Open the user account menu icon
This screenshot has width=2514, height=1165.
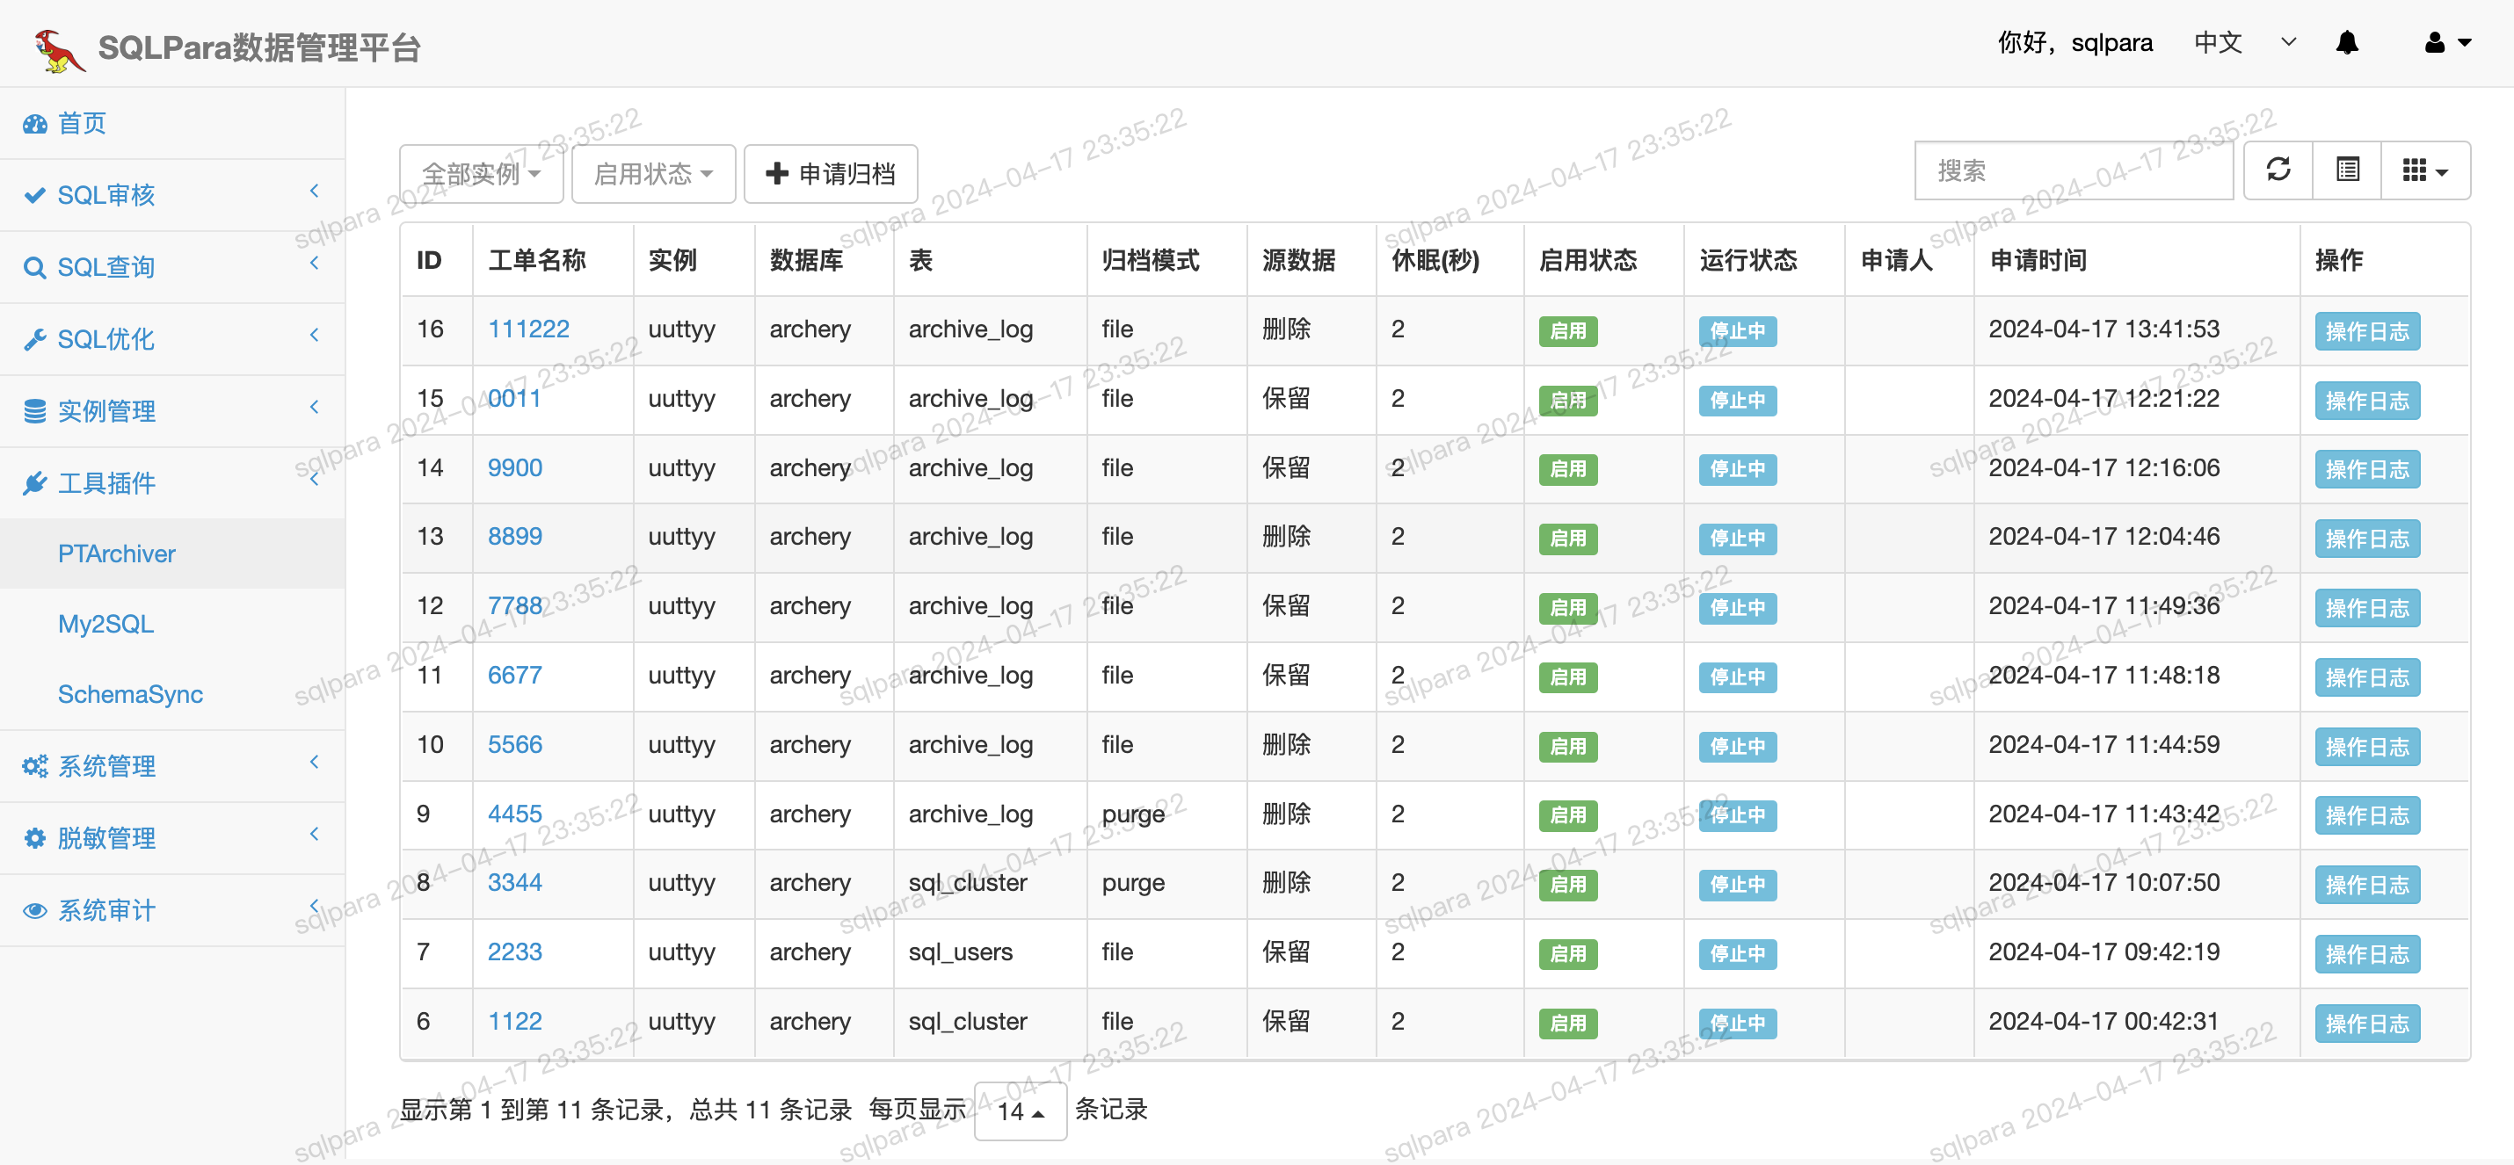(2445, 43)
